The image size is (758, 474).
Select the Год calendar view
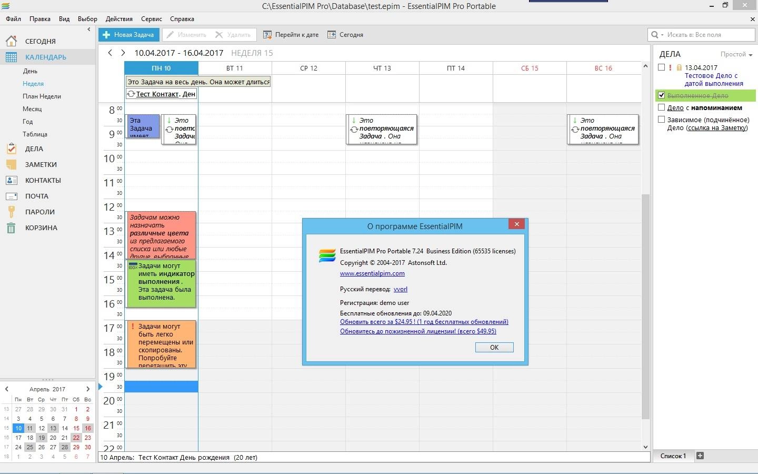pyautogui.click(x=27, y=122)
